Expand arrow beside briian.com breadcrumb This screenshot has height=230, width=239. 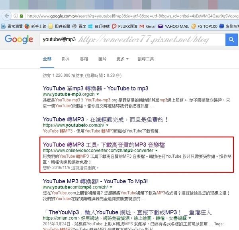pyautogui.click(x=190, y=218)
